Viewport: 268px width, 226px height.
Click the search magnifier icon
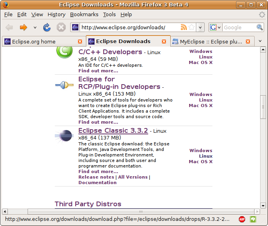point(260,27)
